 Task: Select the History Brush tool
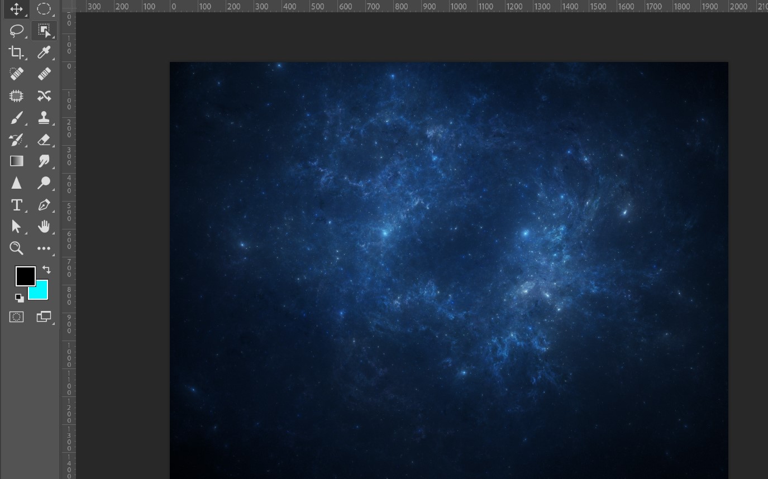16,140
